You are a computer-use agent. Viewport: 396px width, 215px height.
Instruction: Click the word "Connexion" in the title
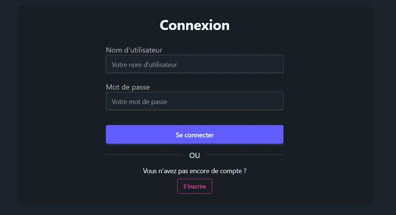click(x=195, y=25)
